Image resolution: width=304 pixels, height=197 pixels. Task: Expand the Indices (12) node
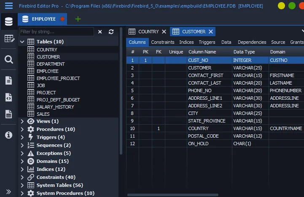click(22, 169)
